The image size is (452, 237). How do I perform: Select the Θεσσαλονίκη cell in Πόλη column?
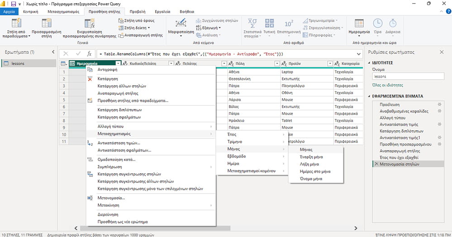254,79
